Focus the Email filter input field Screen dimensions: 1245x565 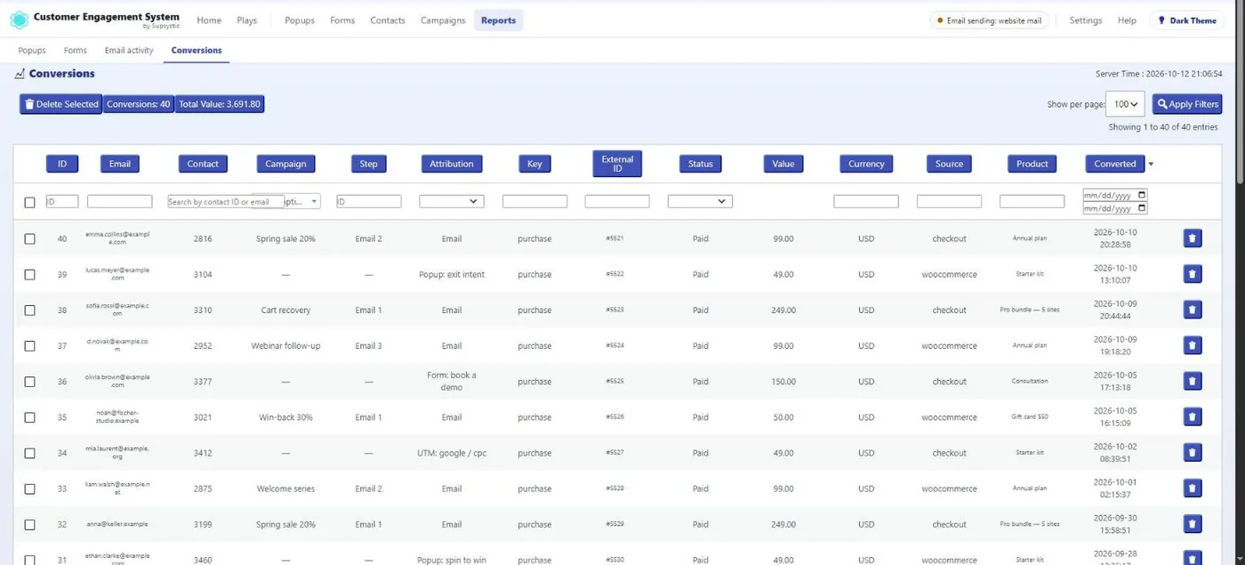120,202
